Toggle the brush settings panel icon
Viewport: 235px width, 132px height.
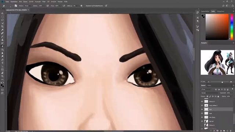pos(16,6)
